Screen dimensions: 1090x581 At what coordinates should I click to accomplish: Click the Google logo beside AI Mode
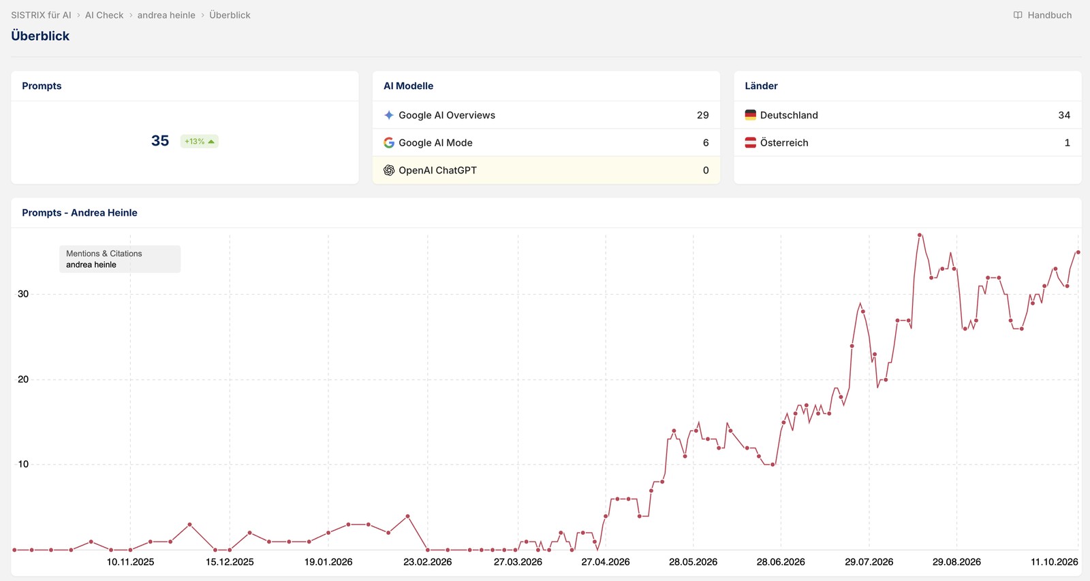click(389, 143)
